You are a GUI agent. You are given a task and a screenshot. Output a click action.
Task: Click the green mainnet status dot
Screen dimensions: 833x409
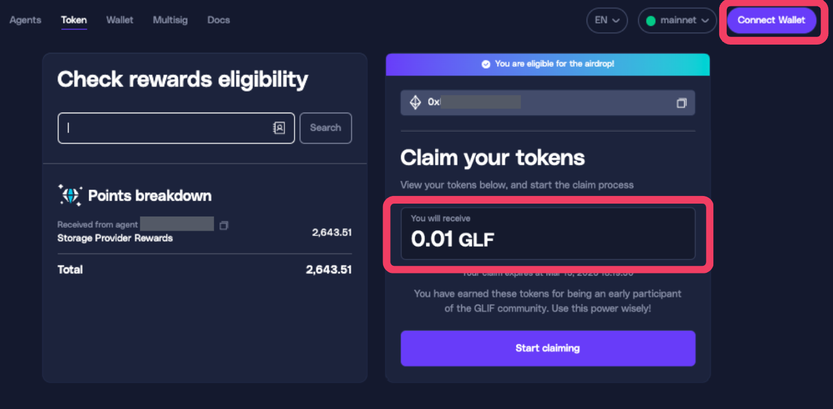651,21
